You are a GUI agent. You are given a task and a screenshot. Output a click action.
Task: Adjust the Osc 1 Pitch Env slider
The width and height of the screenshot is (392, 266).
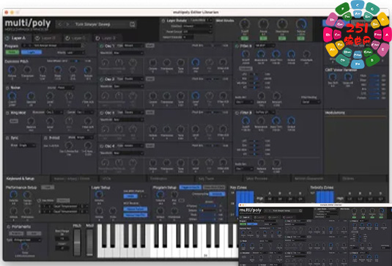coord(213,45)
